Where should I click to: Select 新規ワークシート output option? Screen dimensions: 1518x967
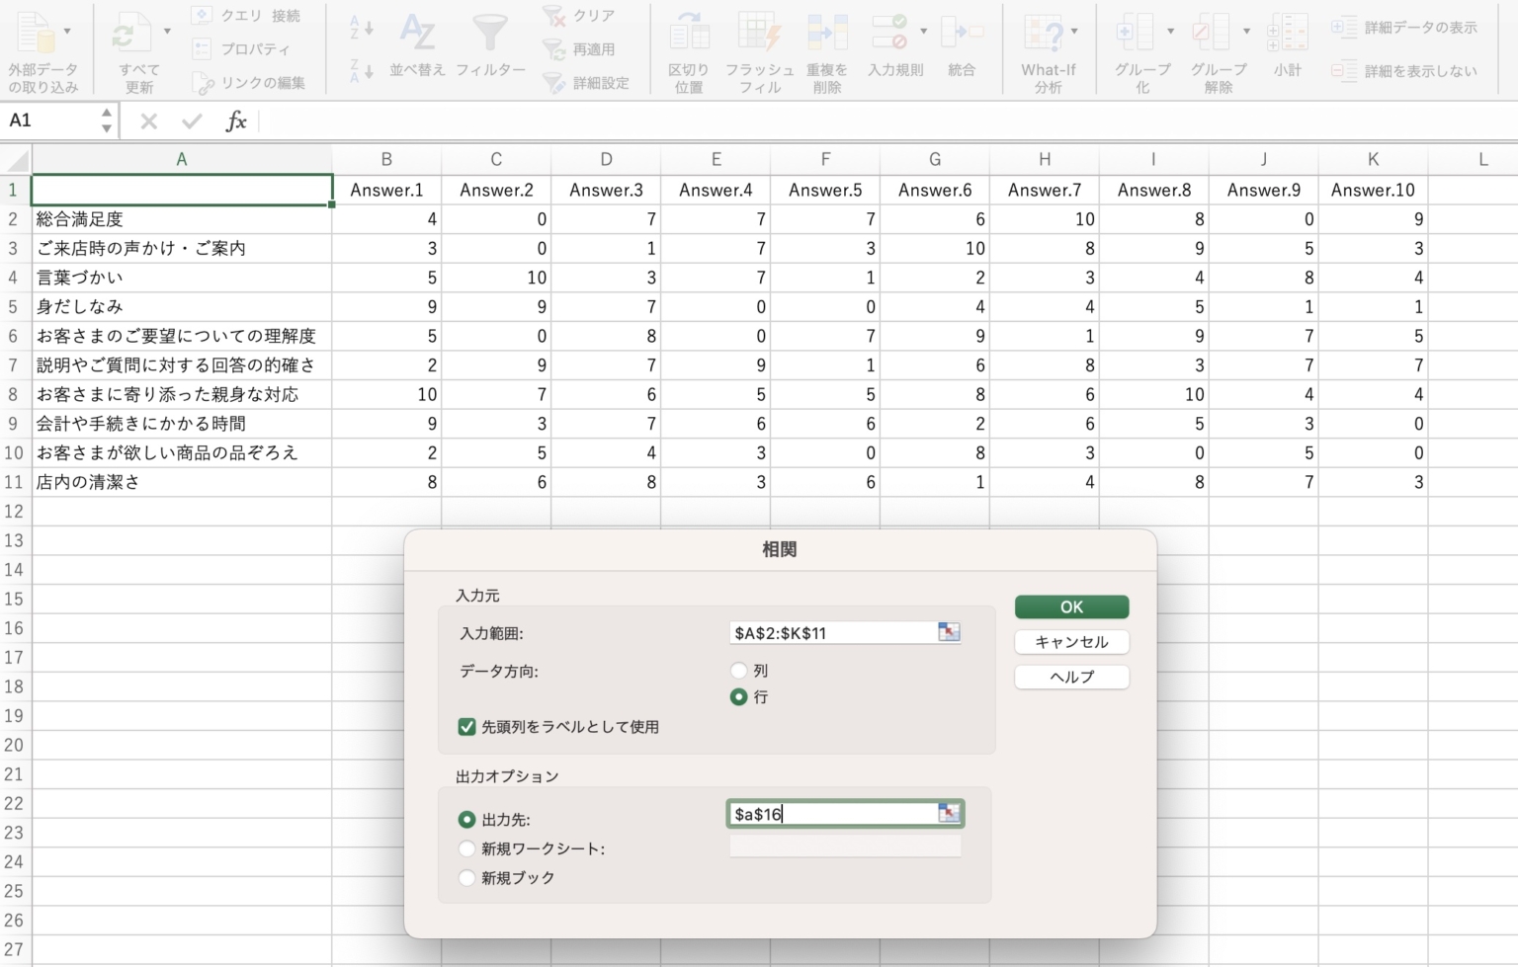pyautogui.click(x=467, y=848)
